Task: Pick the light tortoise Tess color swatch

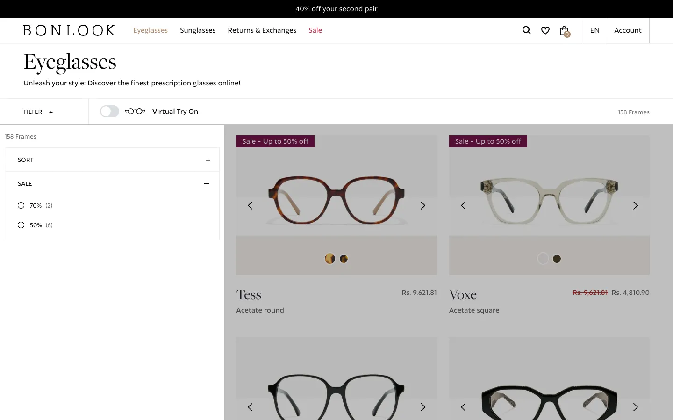Action: coord(330,259)
